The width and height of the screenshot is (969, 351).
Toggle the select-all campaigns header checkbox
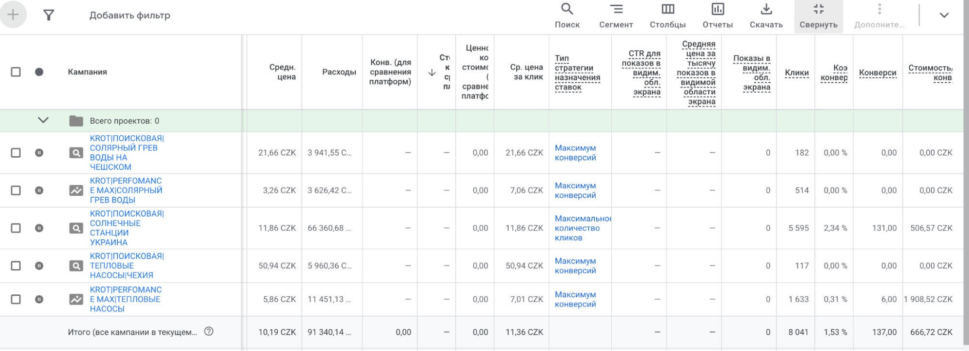coord(16,72)
